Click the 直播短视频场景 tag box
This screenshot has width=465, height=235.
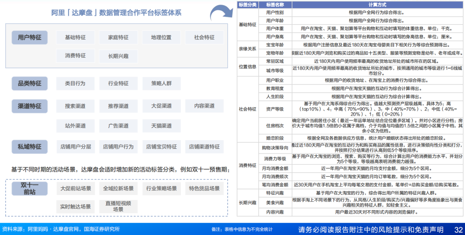point(118,206)
